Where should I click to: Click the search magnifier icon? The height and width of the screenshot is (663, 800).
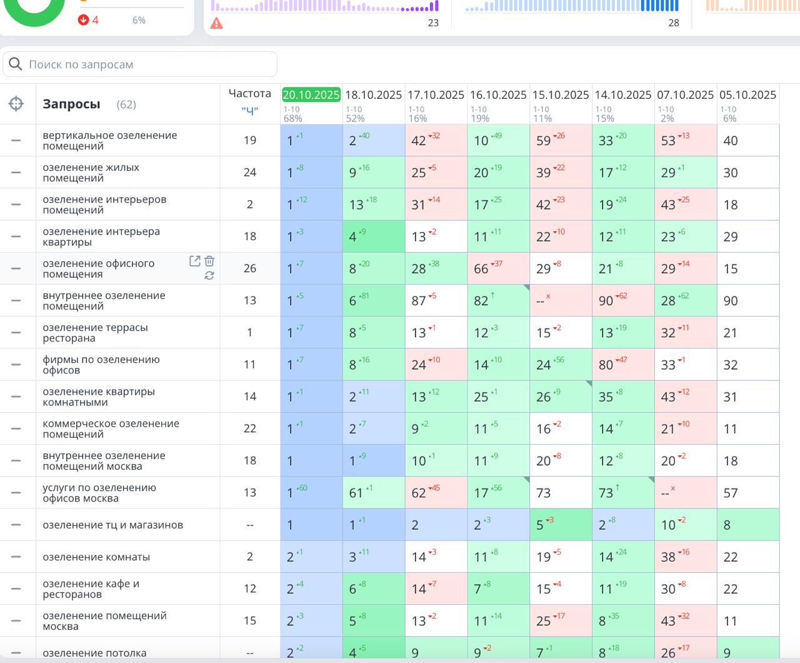(16, 64)
